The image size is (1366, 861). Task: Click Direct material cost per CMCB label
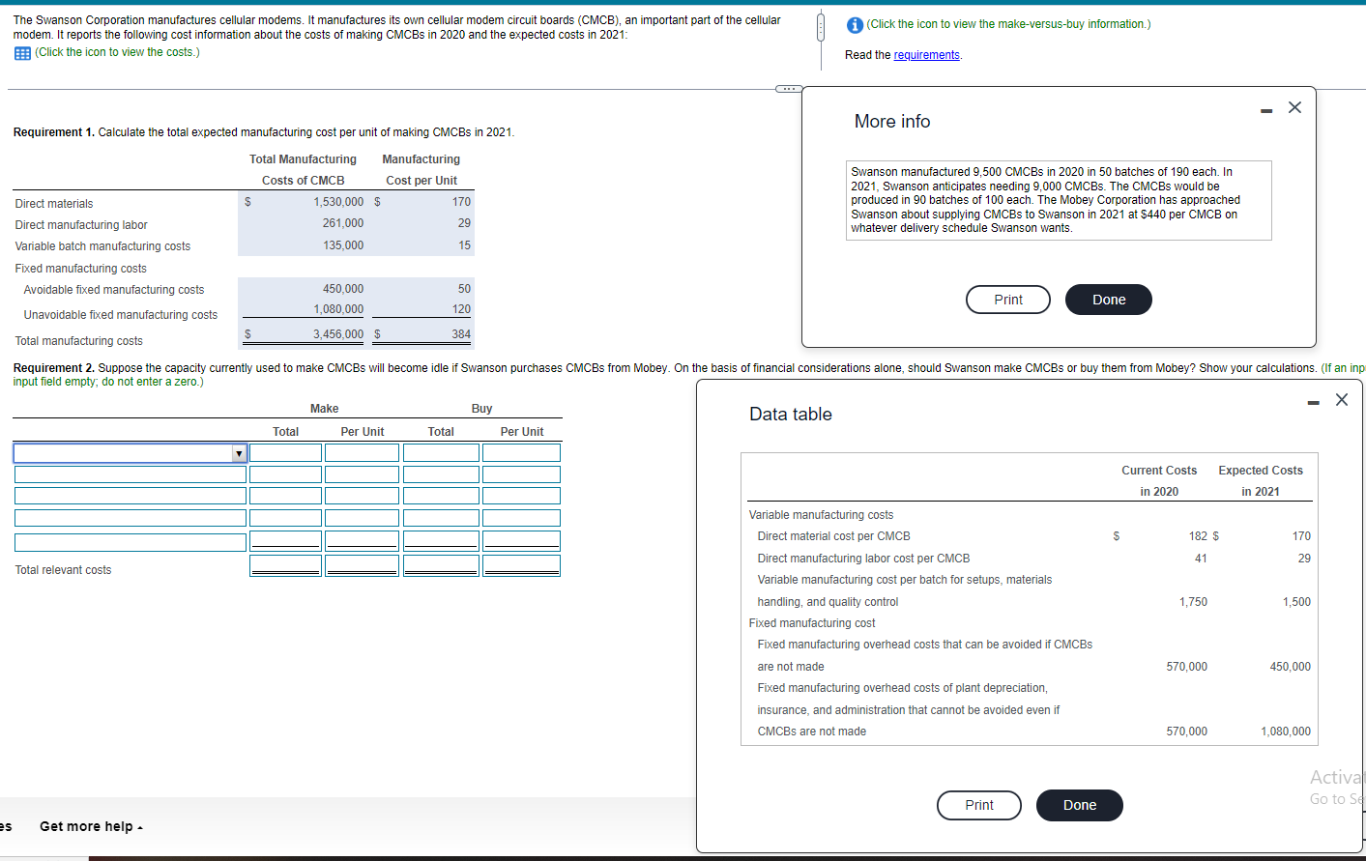[x=833, y=536]
